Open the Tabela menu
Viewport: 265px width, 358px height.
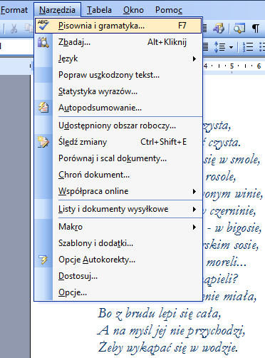99,10
